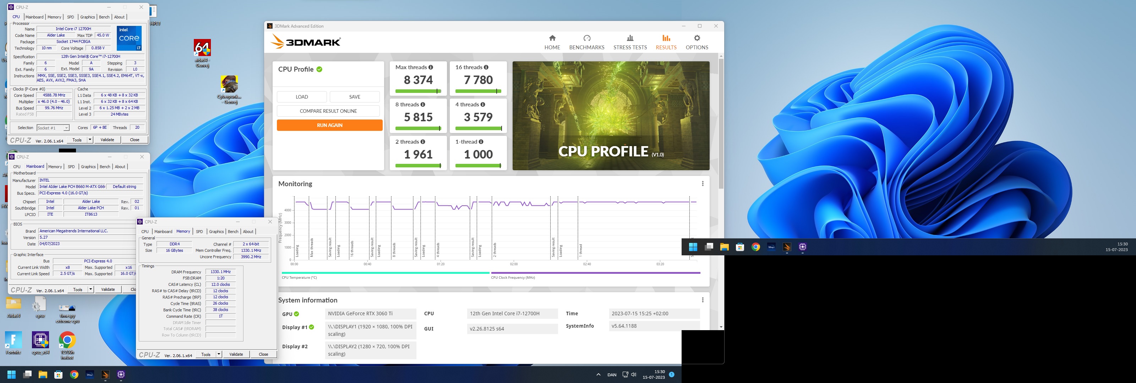Image resolution: width=1136 pixels, height=383 pixels.
Task: Open the Home section in 3DMark
Action: (552, 42)
